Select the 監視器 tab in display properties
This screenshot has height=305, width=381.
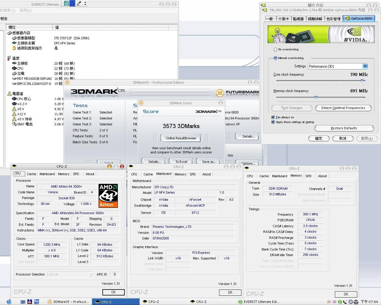[x=298, y=19]
